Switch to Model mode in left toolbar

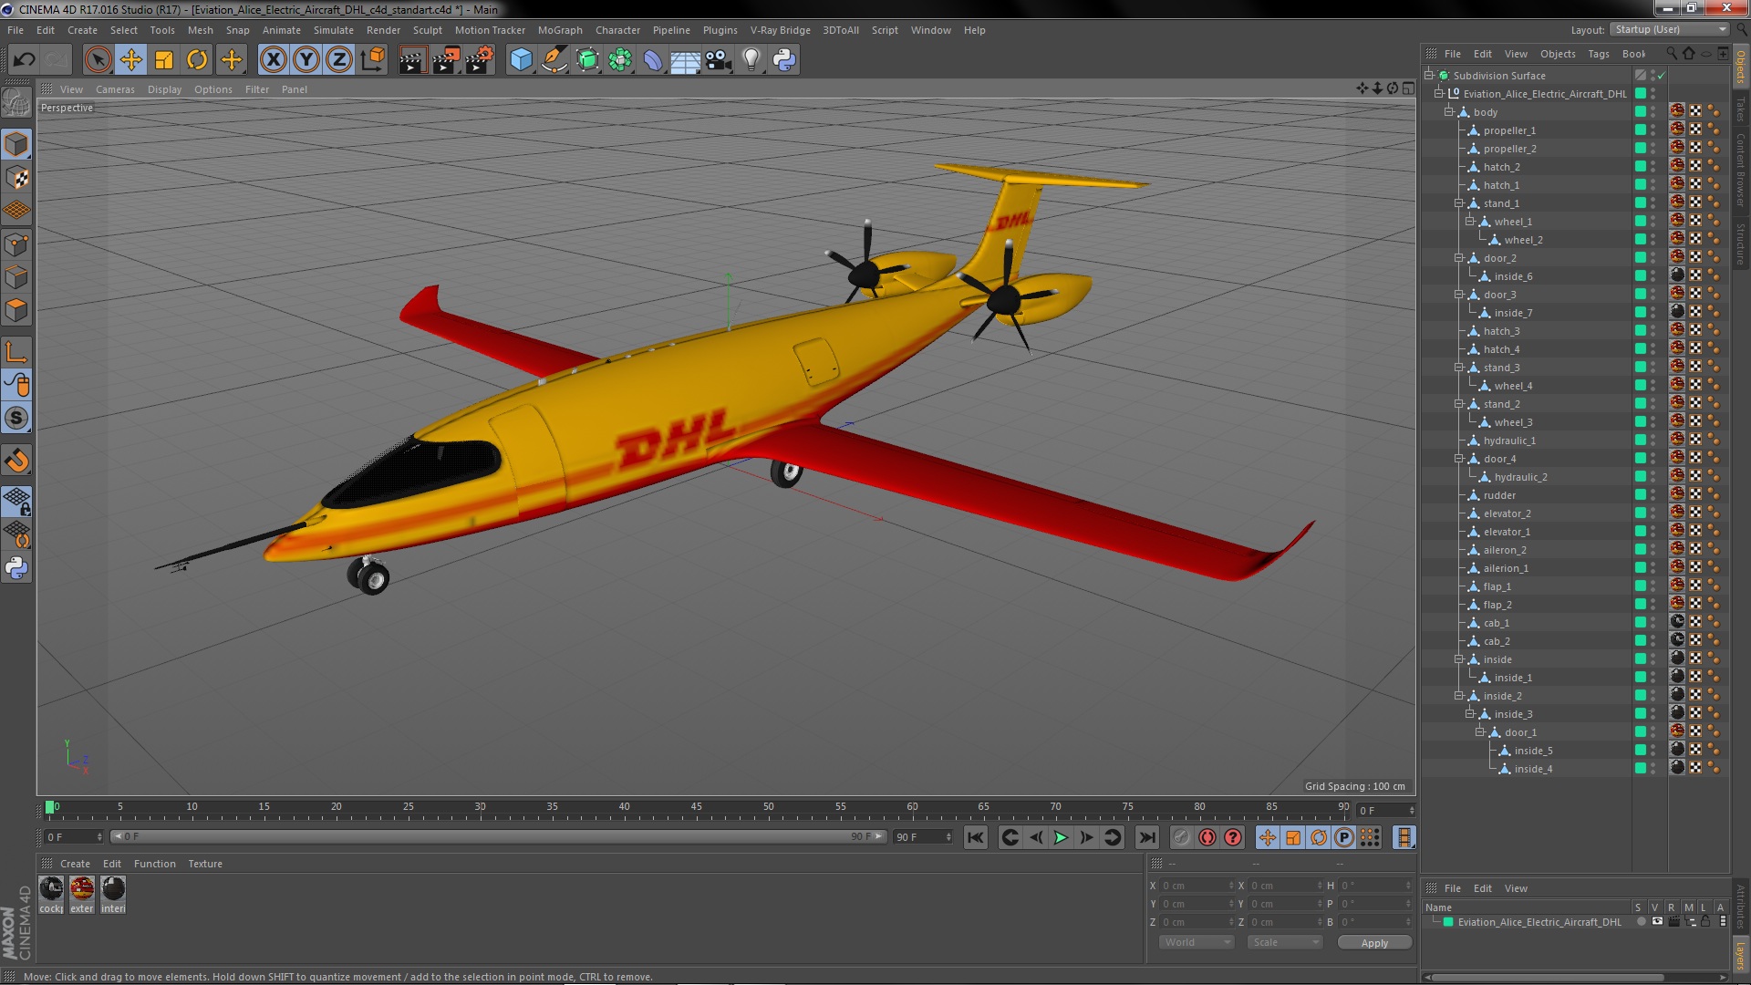(16, 144)
